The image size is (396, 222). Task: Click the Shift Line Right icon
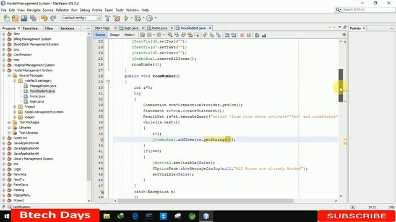(234, 35)
